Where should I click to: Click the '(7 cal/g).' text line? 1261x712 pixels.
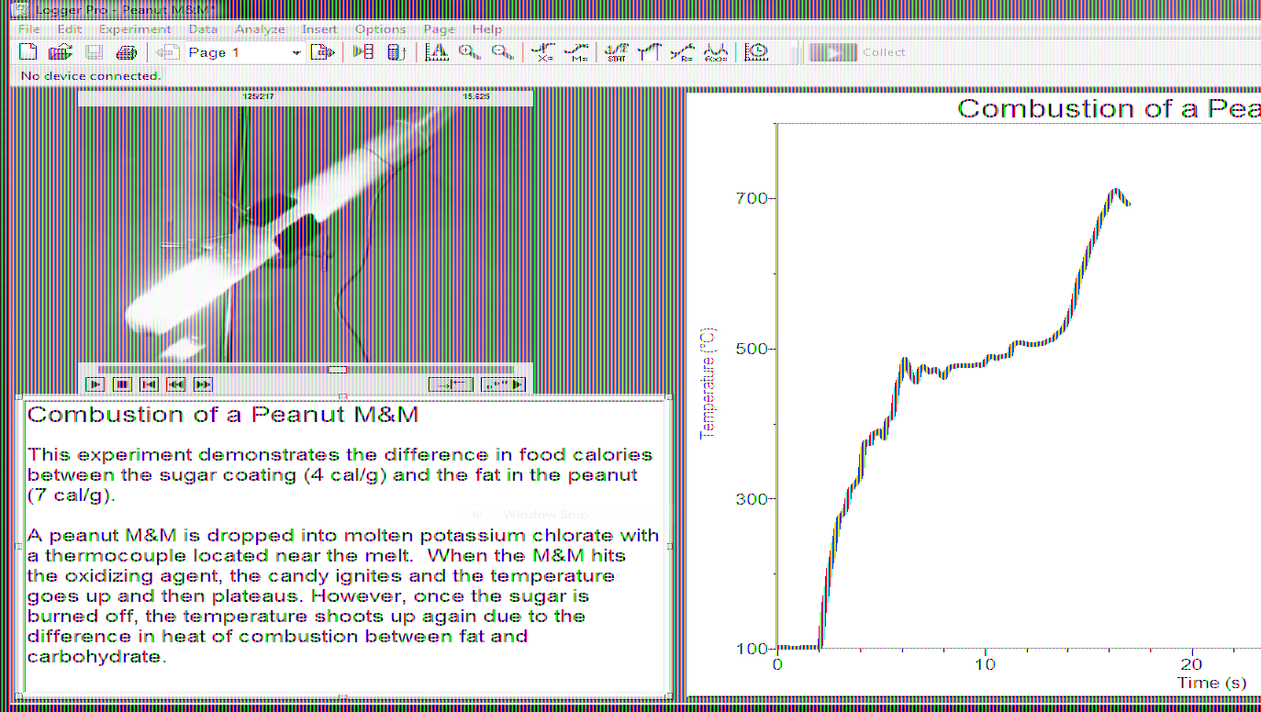pos(72,496)
